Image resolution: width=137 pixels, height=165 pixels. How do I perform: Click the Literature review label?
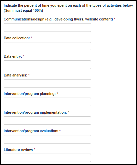click(18, 150)
